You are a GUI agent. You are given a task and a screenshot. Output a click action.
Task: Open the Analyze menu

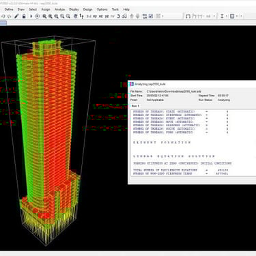coord(60,10)
